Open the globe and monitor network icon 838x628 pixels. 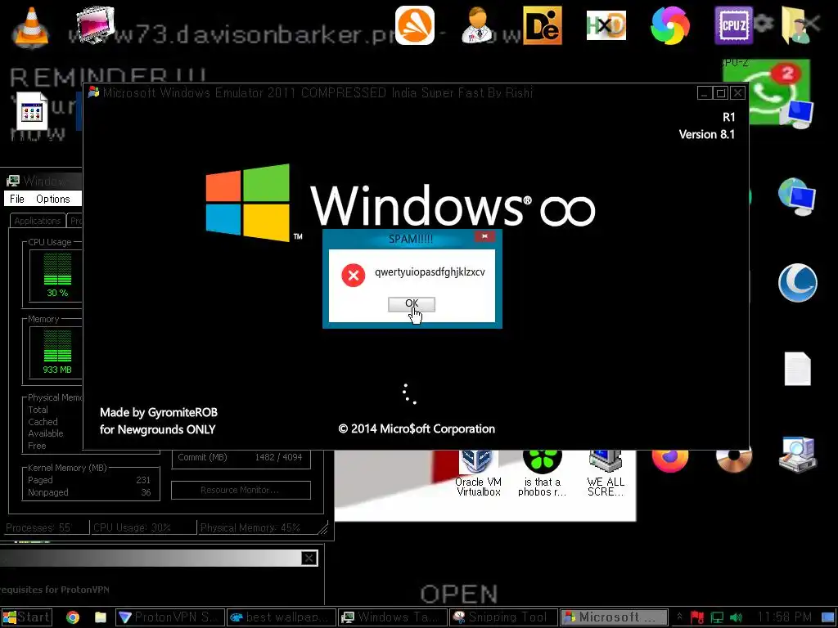(x=797, y=196)
